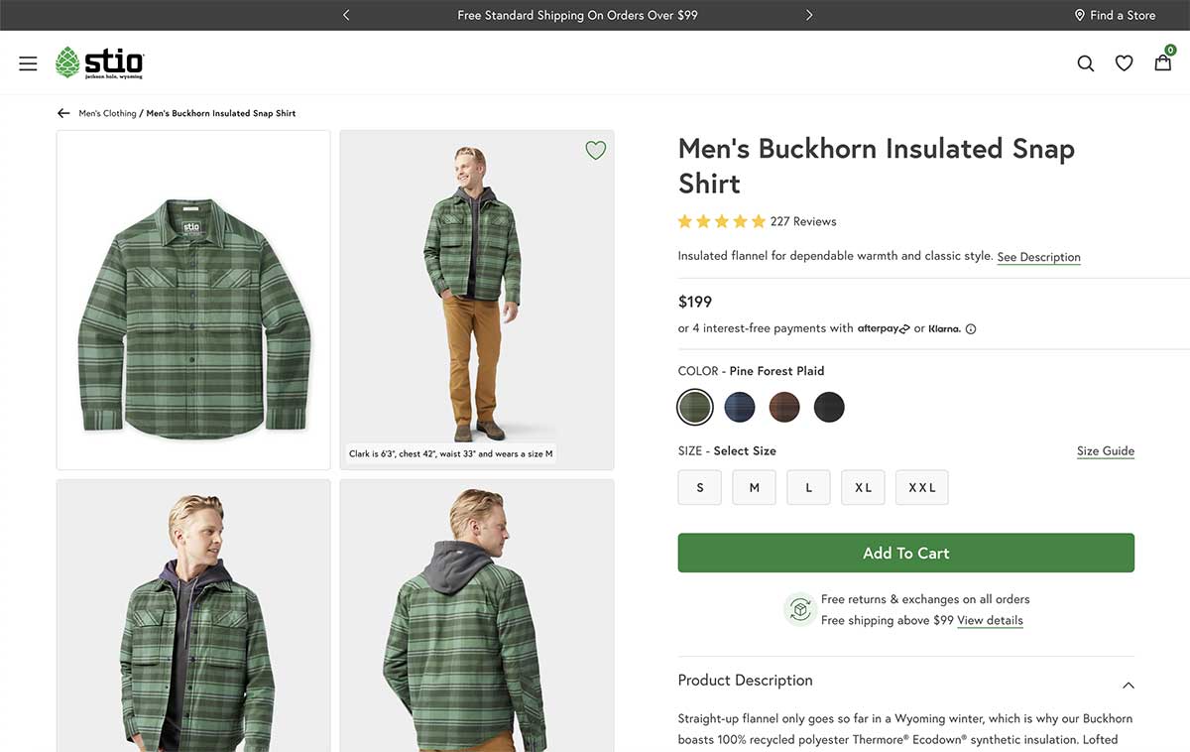The image size is (1190, 752).
Task: Click the Find a Store location pin
Action: pos(1080,15)
